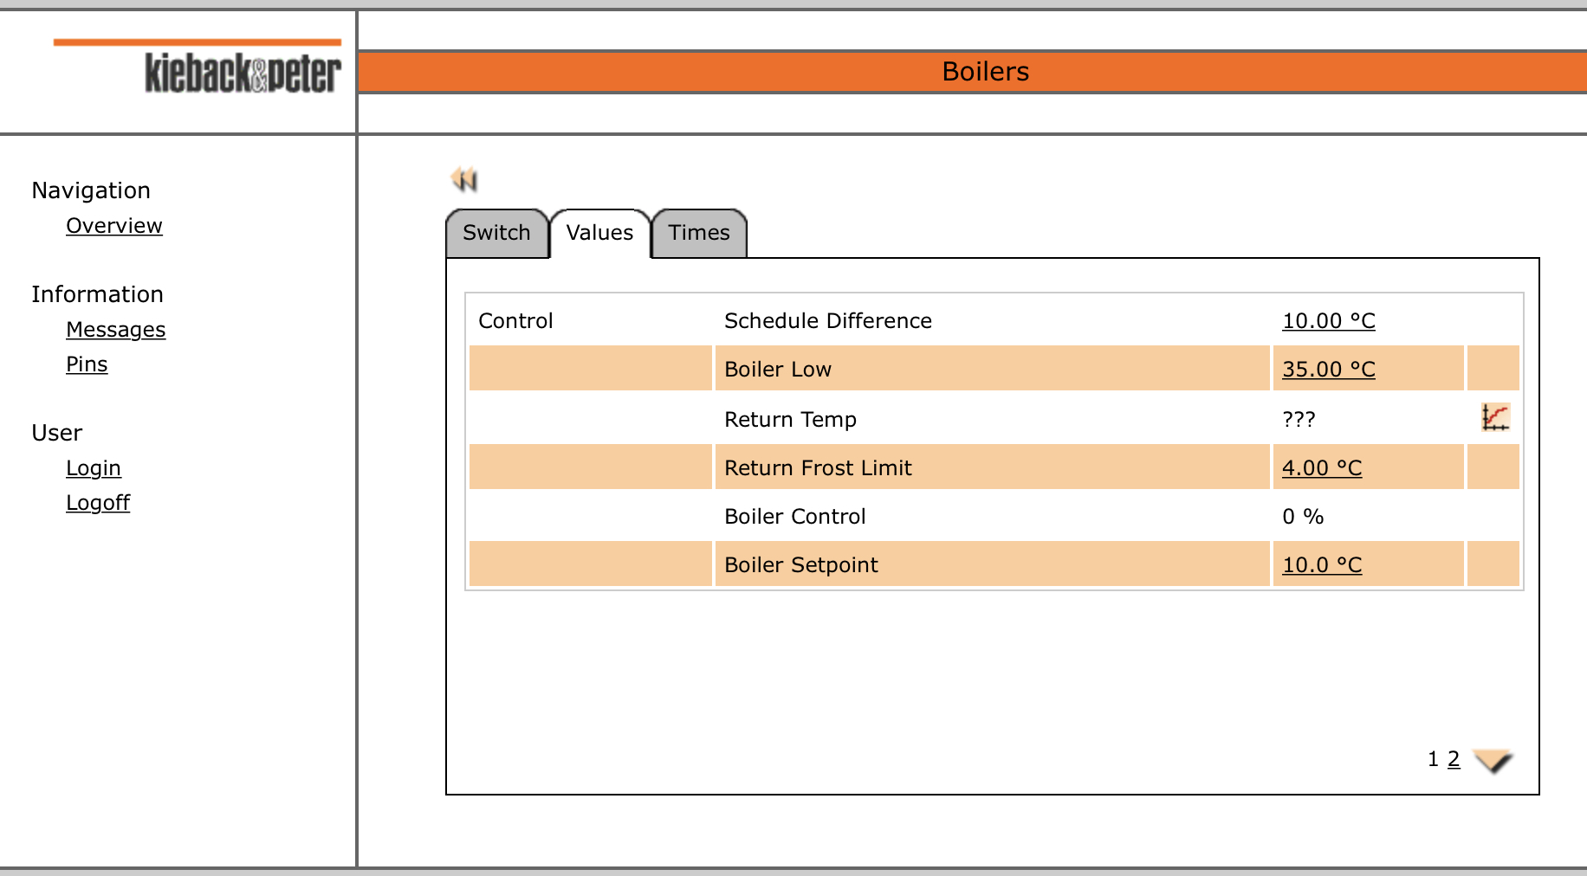Open the Times tab
Screen dimensions: 1587x876
click(x=698, y=233)
